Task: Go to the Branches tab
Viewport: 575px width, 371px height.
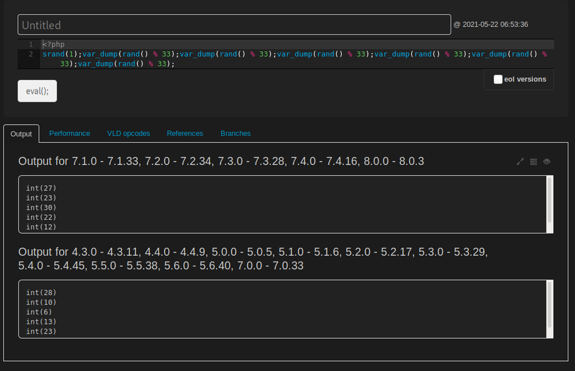Action: [235, 133]
